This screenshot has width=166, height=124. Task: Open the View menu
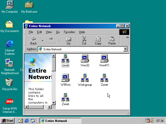(49, 32)
